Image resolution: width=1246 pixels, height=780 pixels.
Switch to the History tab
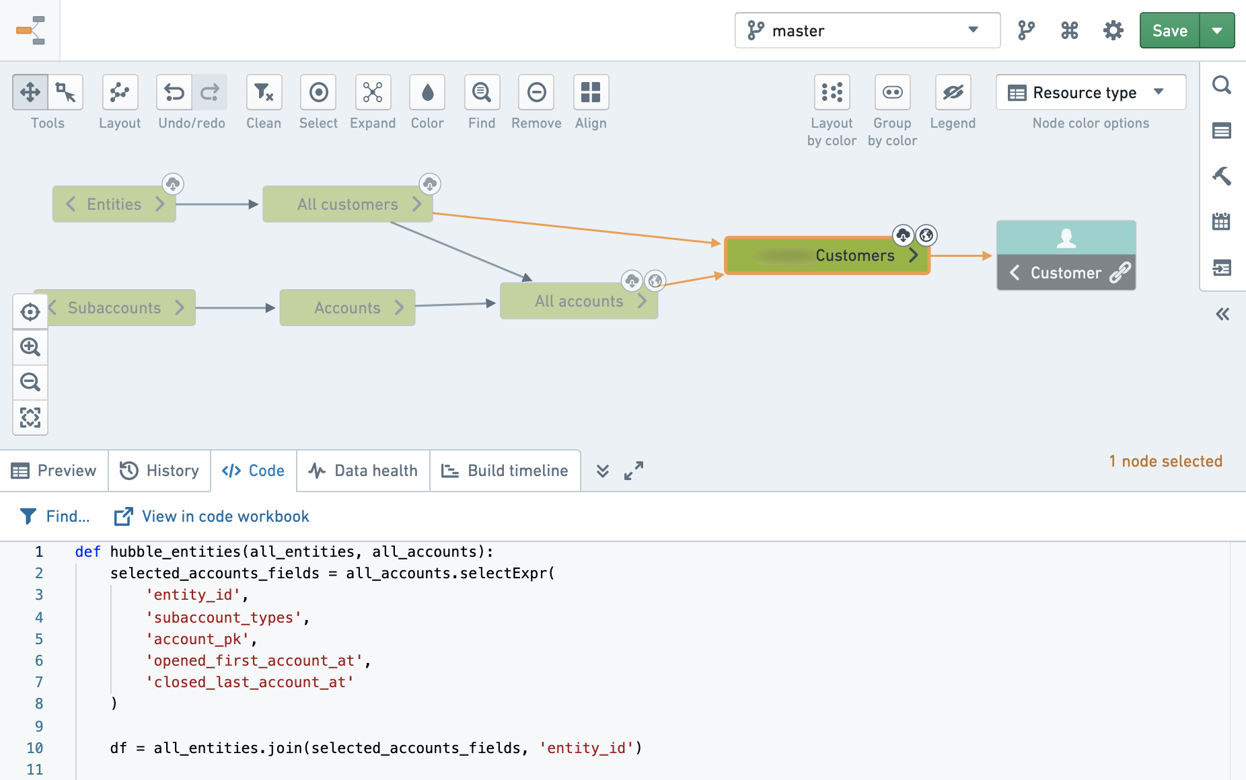[x=159, y=471]
